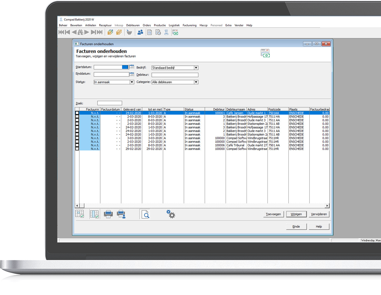The image size is (381, 295).
Task: Sort by the Debiteurnaam column header
Action: click(x=236, y=109)
